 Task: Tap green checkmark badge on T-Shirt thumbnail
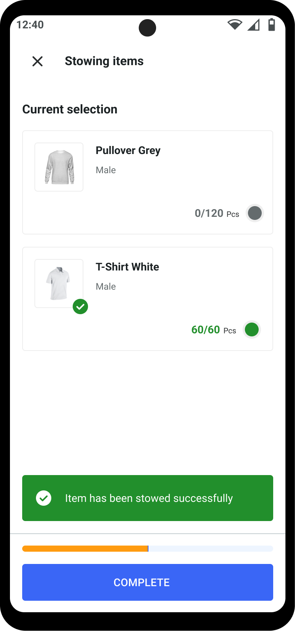pos(80,306)
